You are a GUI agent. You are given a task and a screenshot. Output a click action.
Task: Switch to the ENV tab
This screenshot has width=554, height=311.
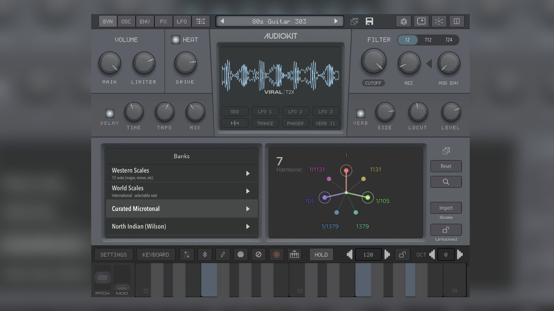click(145, 21)
